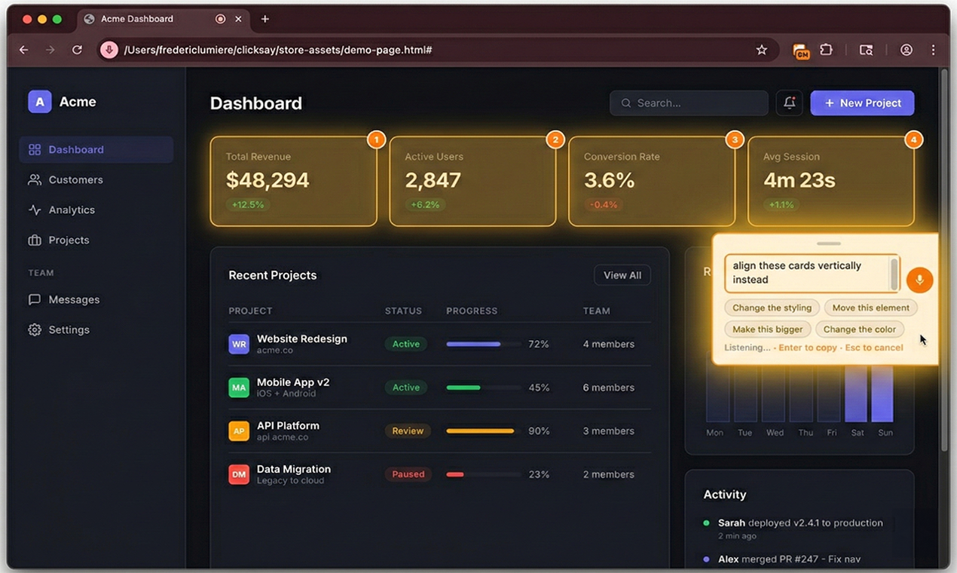Click the browser reload icon

click(77, 50)
